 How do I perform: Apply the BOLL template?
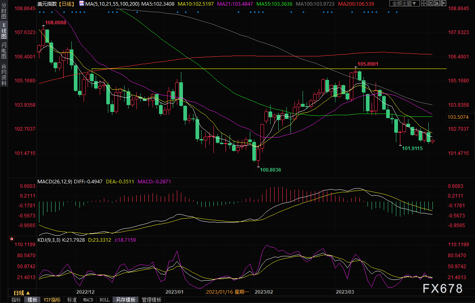tap(105, 300)
